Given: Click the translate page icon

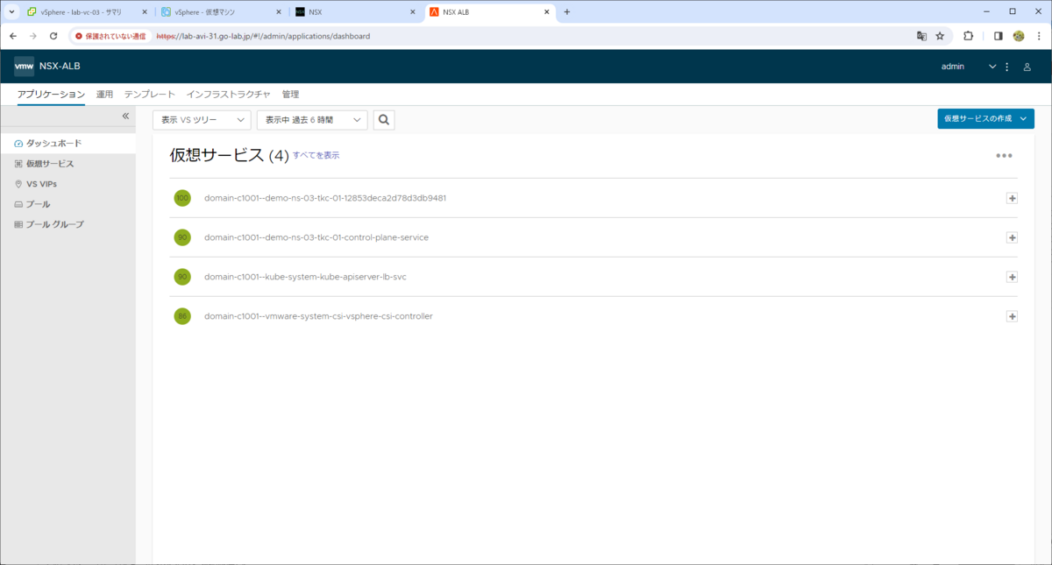Looking at the screenshot, I should 921,36.
